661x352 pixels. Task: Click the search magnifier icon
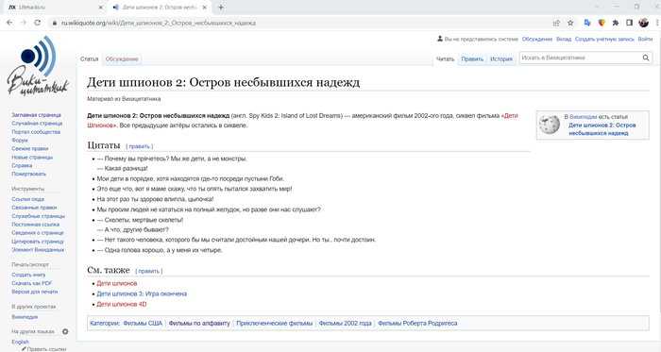click(646, 58)
